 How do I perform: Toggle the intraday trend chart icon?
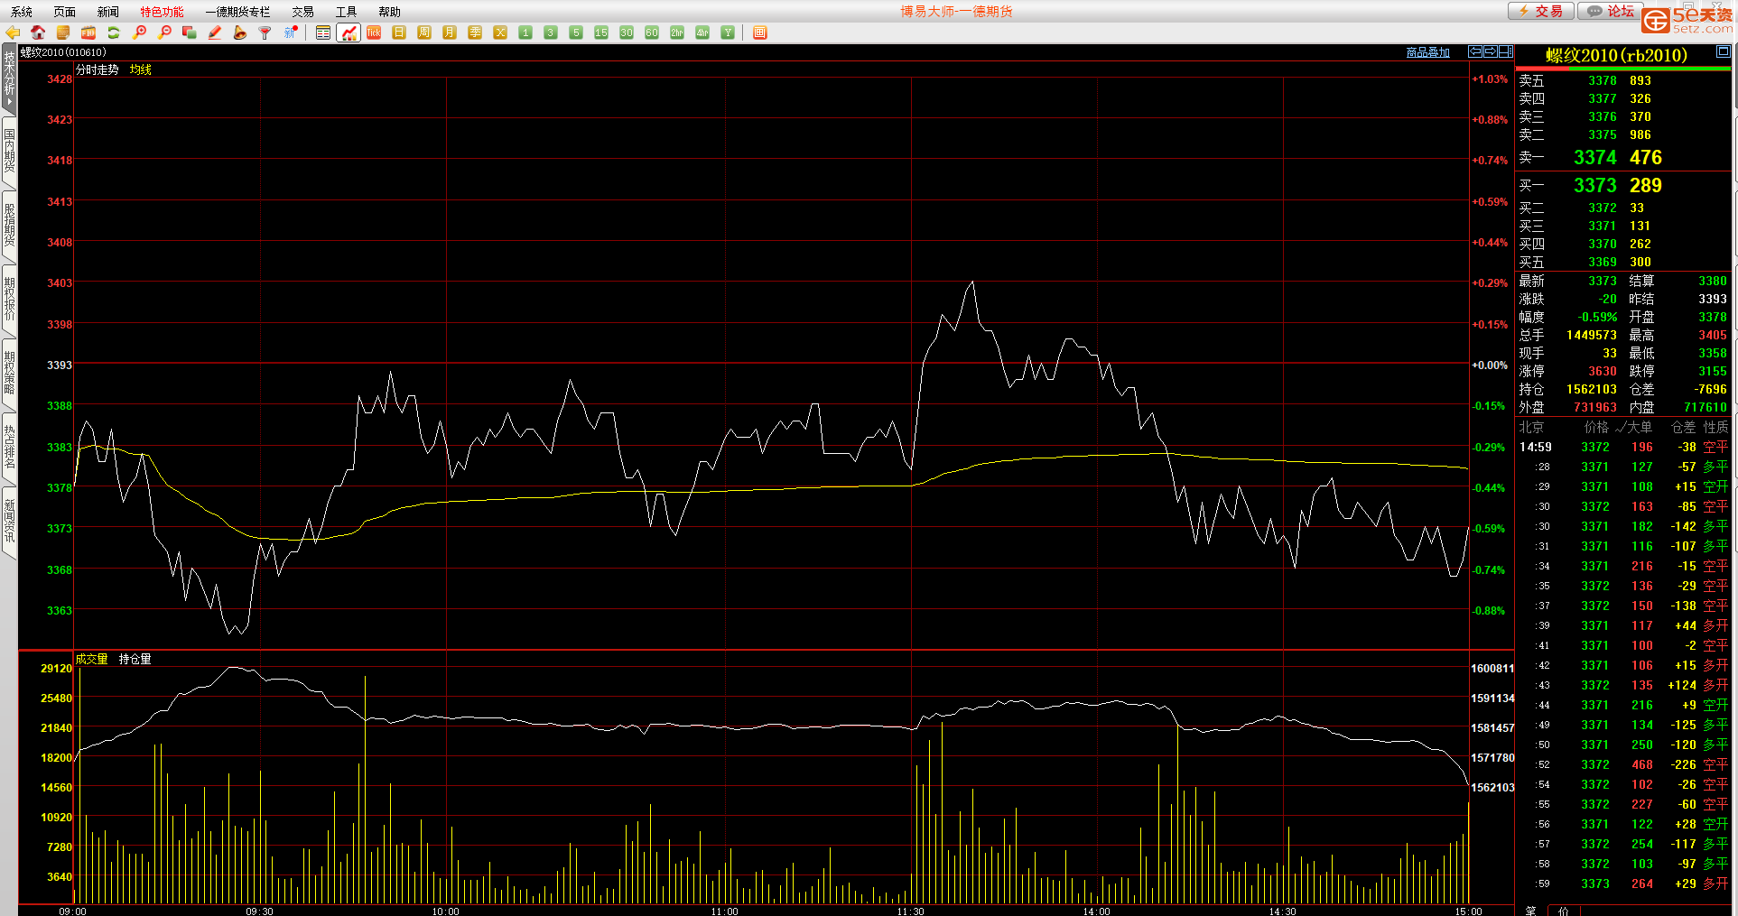[x=349, y=32]
